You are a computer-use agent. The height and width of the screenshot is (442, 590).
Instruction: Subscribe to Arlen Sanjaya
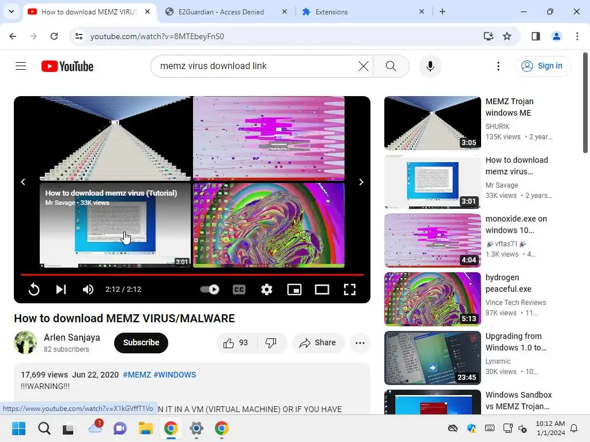(141, 343)
